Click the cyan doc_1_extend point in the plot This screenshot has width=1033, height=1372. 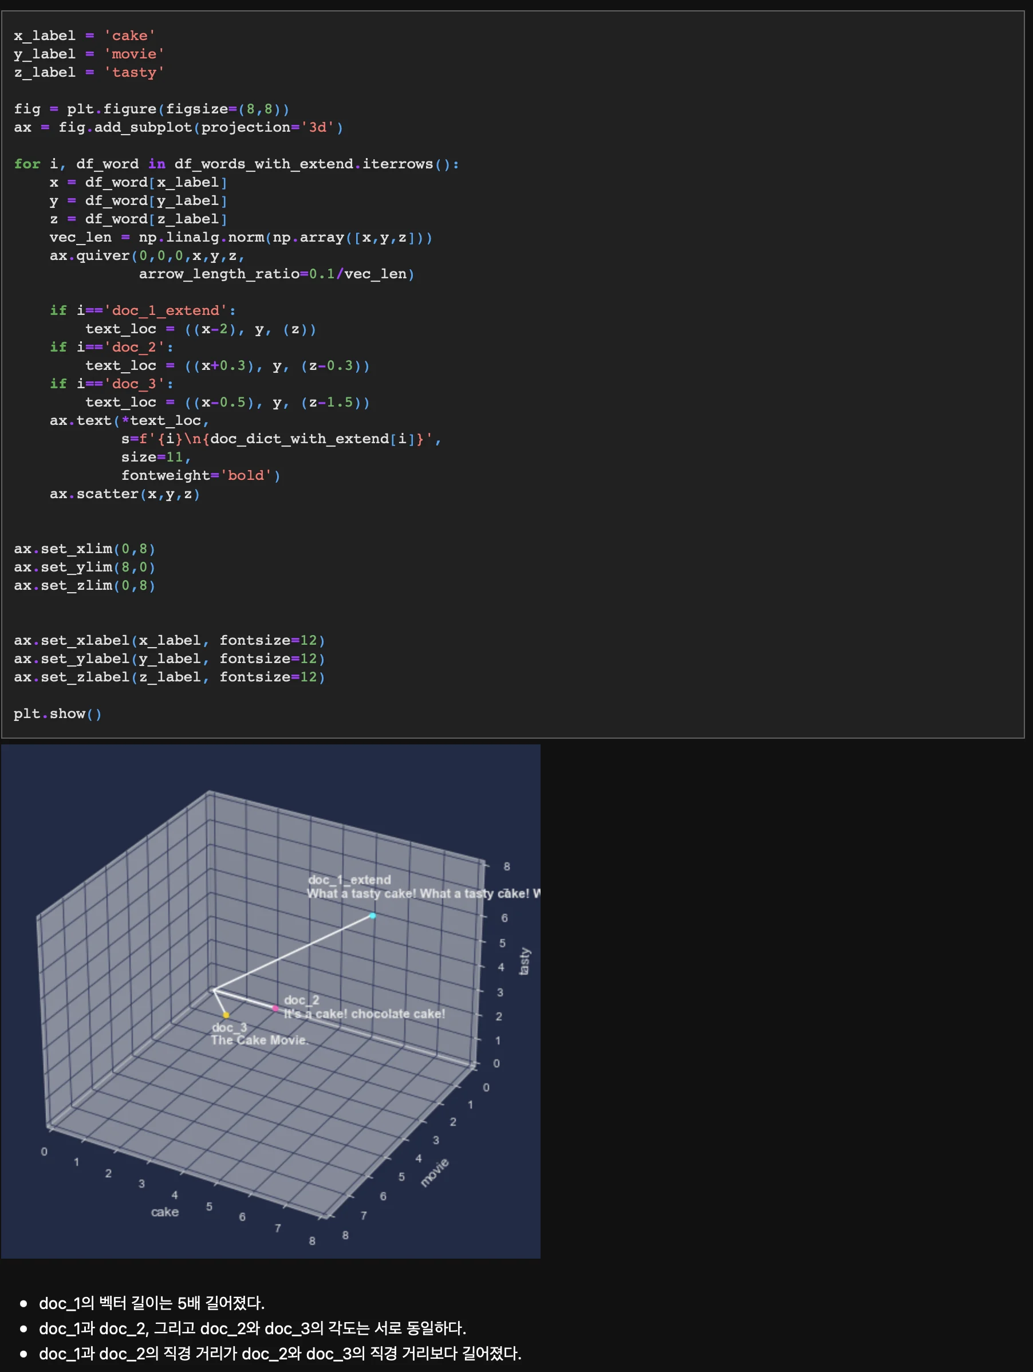coord(372,916)
